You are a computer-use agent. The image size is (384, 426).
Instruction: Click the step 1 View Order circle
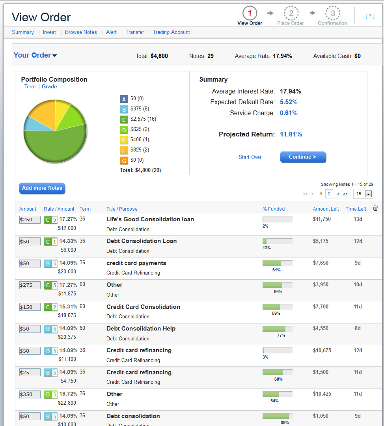tap(250, 13)
